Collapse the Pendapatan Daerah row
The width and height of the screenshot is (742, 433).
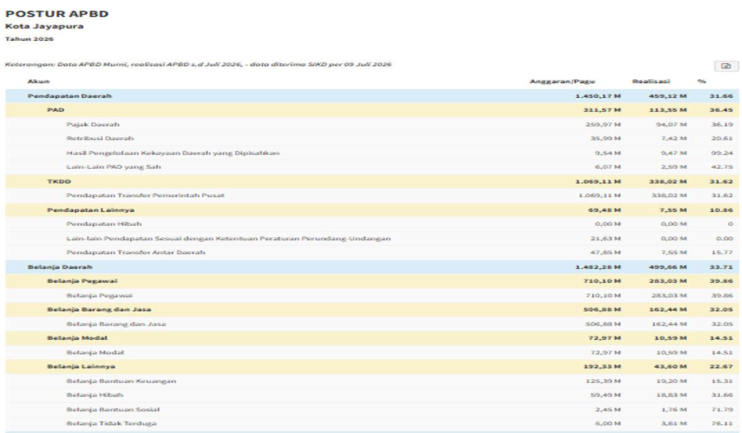tap(372, 96)
